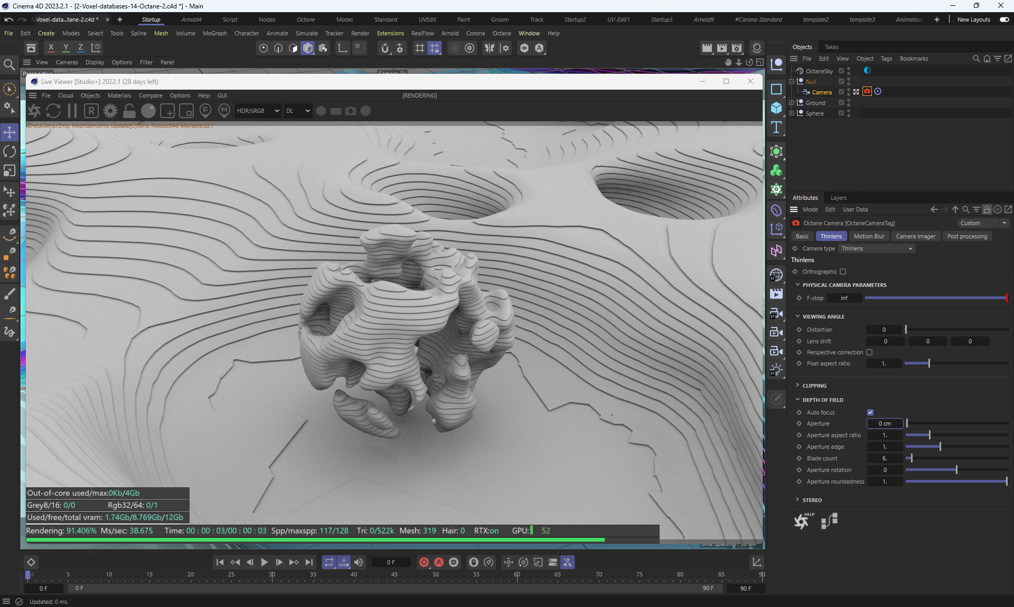The width and height of the screenshot is (1014, 607).
Task: Open the HDR/sRGB color space dropdown
Action: pos(258,111)
